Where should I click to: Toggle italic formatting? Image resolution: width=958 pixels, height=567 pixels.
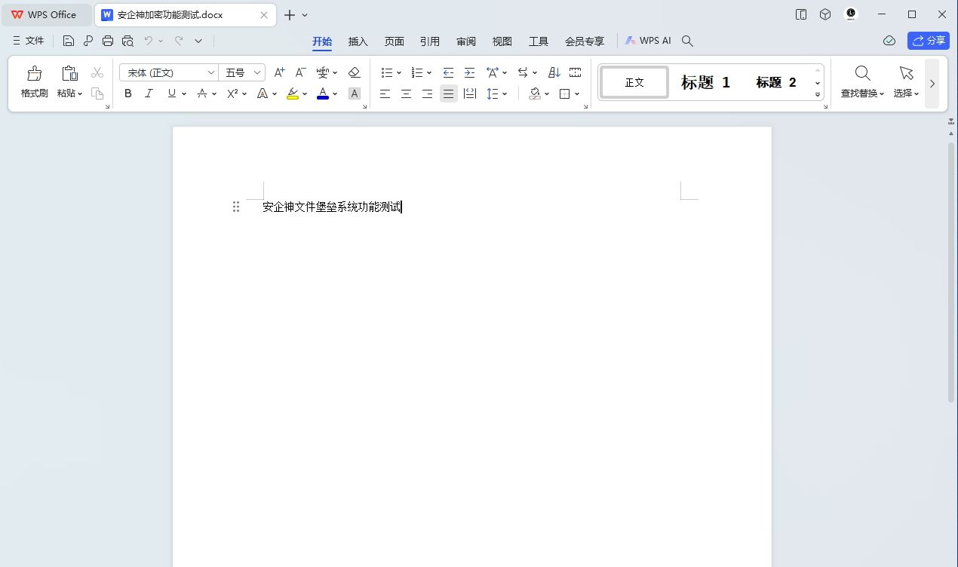point(149,93)
